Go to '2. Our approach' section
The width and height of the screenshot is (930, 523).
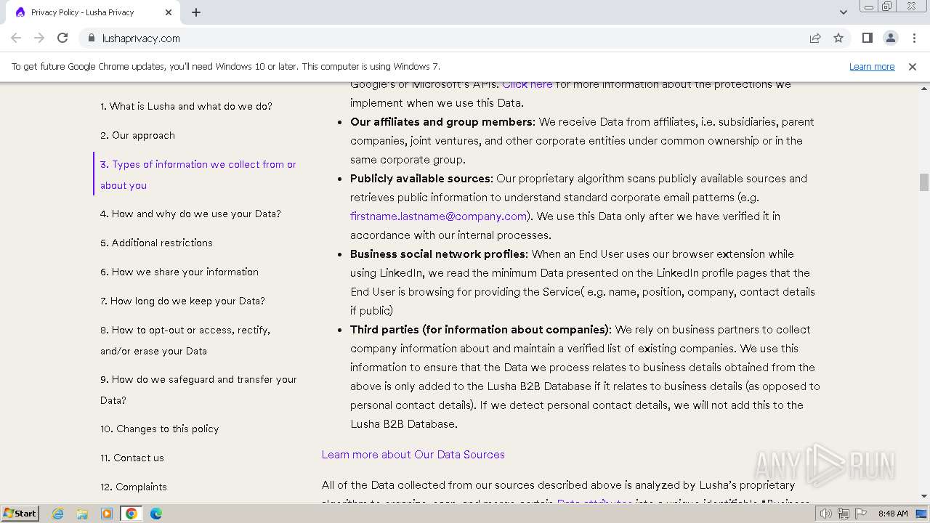click(x=137, y=135)
